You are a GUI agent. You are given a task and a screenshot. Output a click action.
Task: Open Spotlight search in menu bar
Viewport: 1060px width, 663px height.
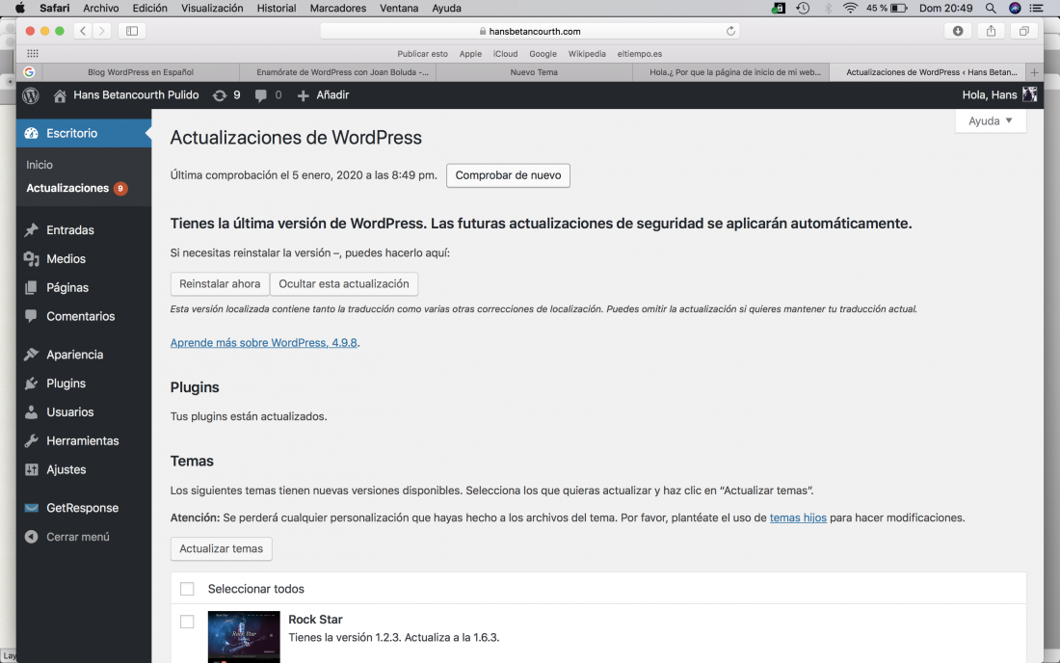(991, 8)
